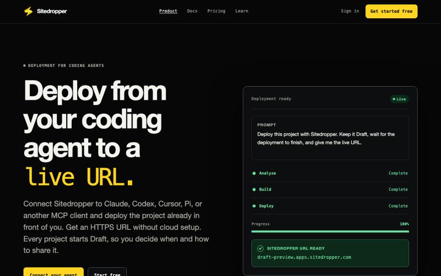
Task: Click the Deploy step label
Action: (x=266, y=206)
